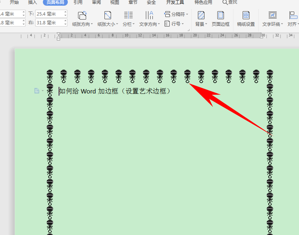This screenshot has width=299, height=235.
Task: Click the 文字方向 text direction icon
Action: (x=149, y=15)
